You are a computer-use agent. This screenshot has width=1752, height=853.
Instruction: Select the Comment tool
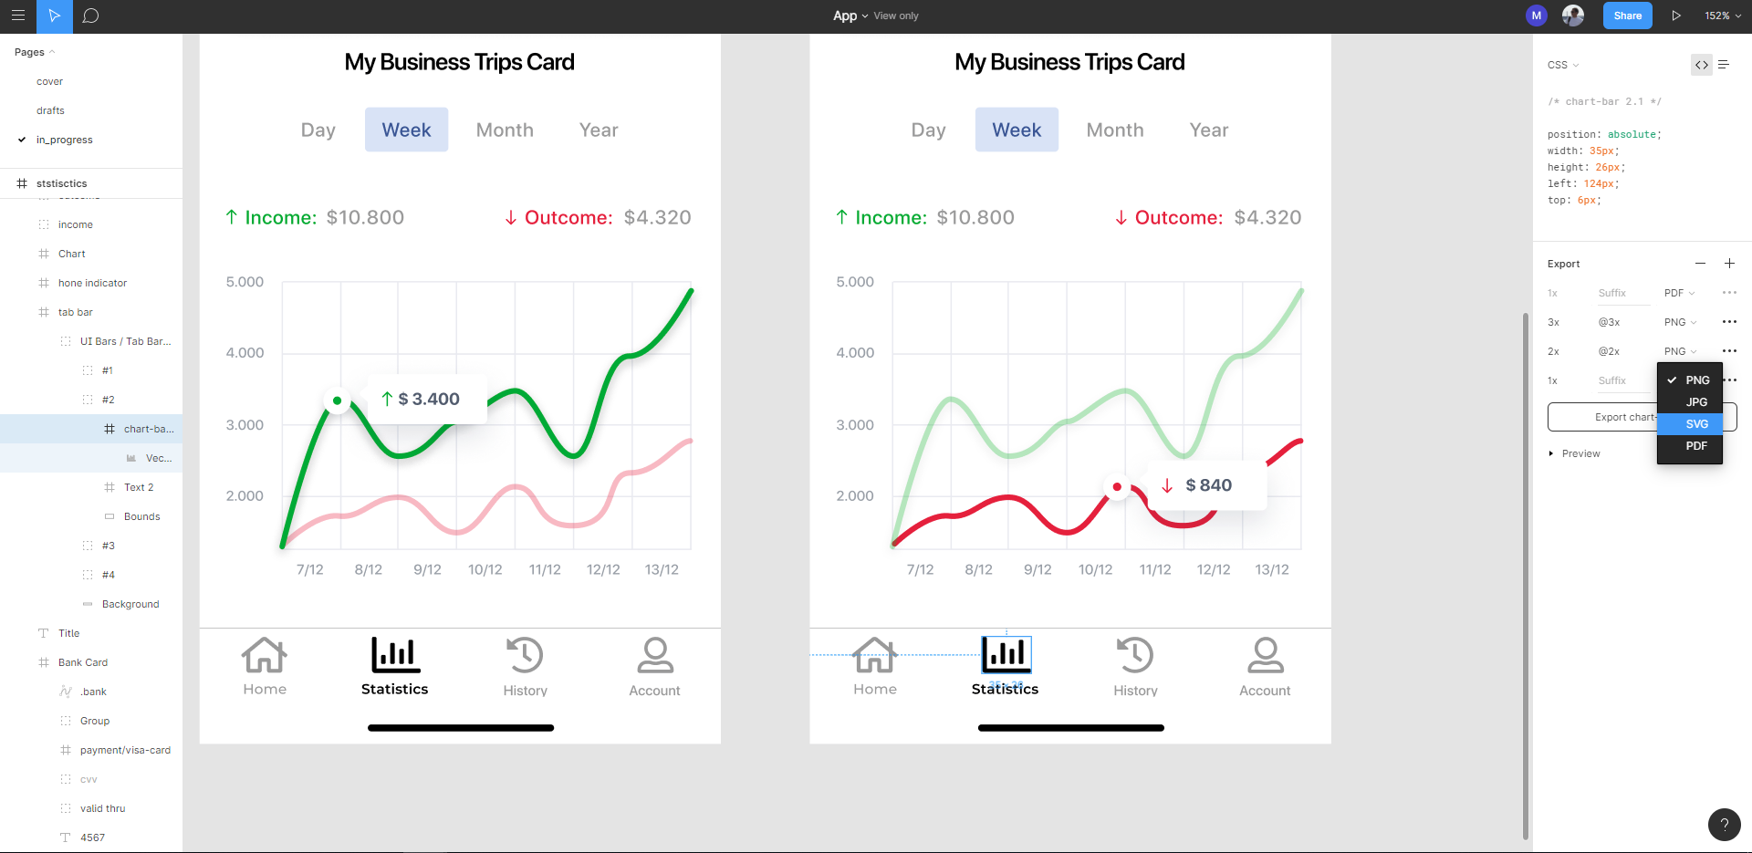(90, 16)
